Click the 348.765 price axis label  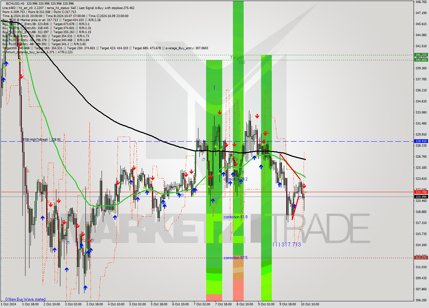click(x=421, y=2)
